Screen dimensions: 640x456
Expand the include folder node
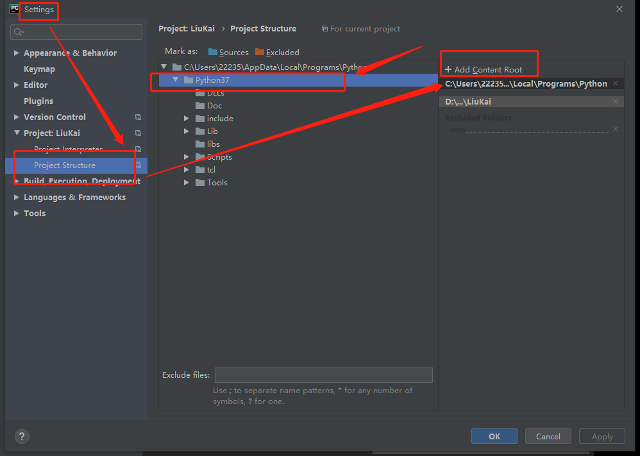click(187, 119)
